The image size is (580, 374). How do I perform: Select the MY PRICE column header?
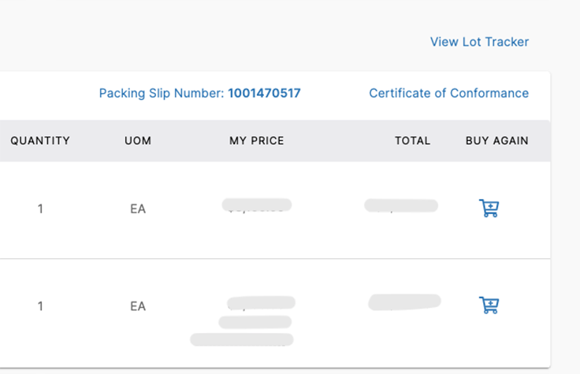[x=257, y=141]
